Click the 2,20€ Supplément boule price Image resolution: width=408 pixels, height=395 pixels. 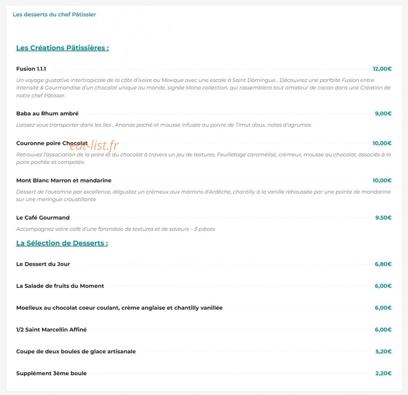point(383,373)
